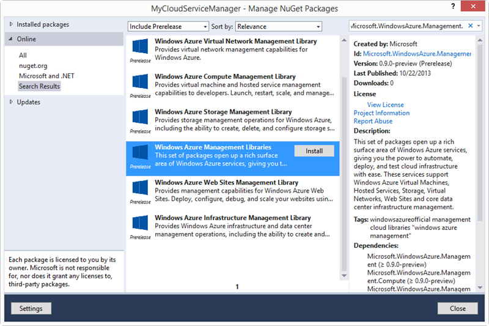
Task: Click the Close button at bottom right
Action: pyautogui.click(x=457, y=308)
